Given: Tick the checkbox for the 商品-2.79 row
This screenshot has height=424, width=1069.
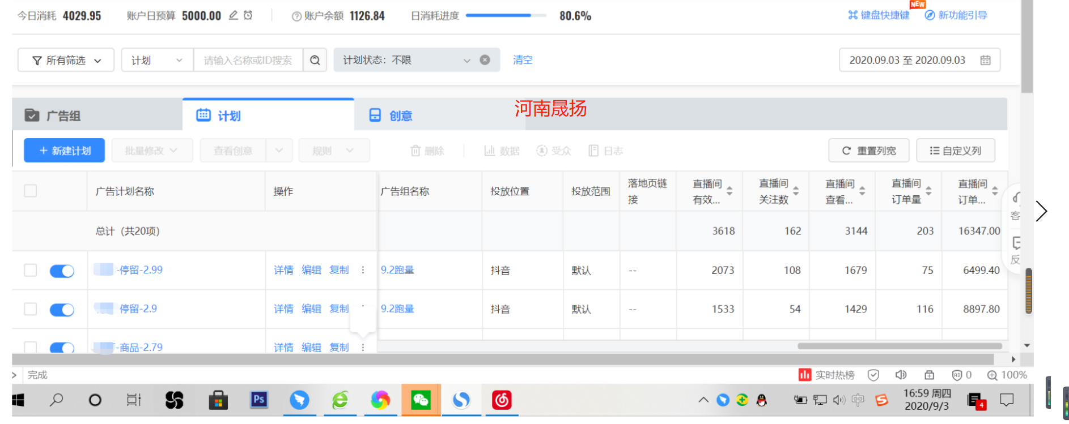Looking at the screenshot, I should click(x=31, y=346).
